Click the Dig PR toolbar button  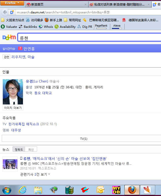pyautogui.click(x=85, y=27)
